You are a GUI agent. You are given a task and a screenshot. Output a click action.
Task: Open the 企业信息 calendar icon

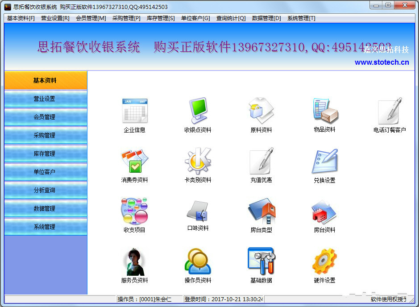[x=134, y=111]
